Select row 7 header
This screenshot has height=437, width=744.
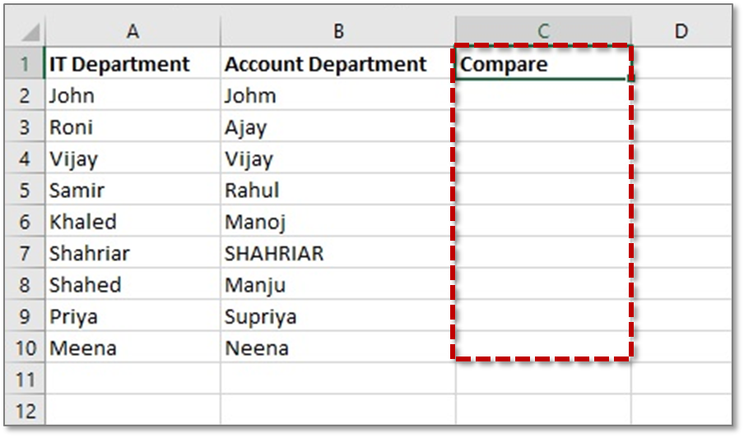click(x=26, y=252)
